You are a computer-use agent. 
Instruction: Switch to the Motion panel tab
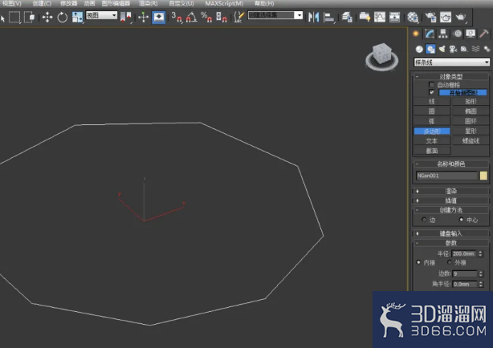point(458,34)
